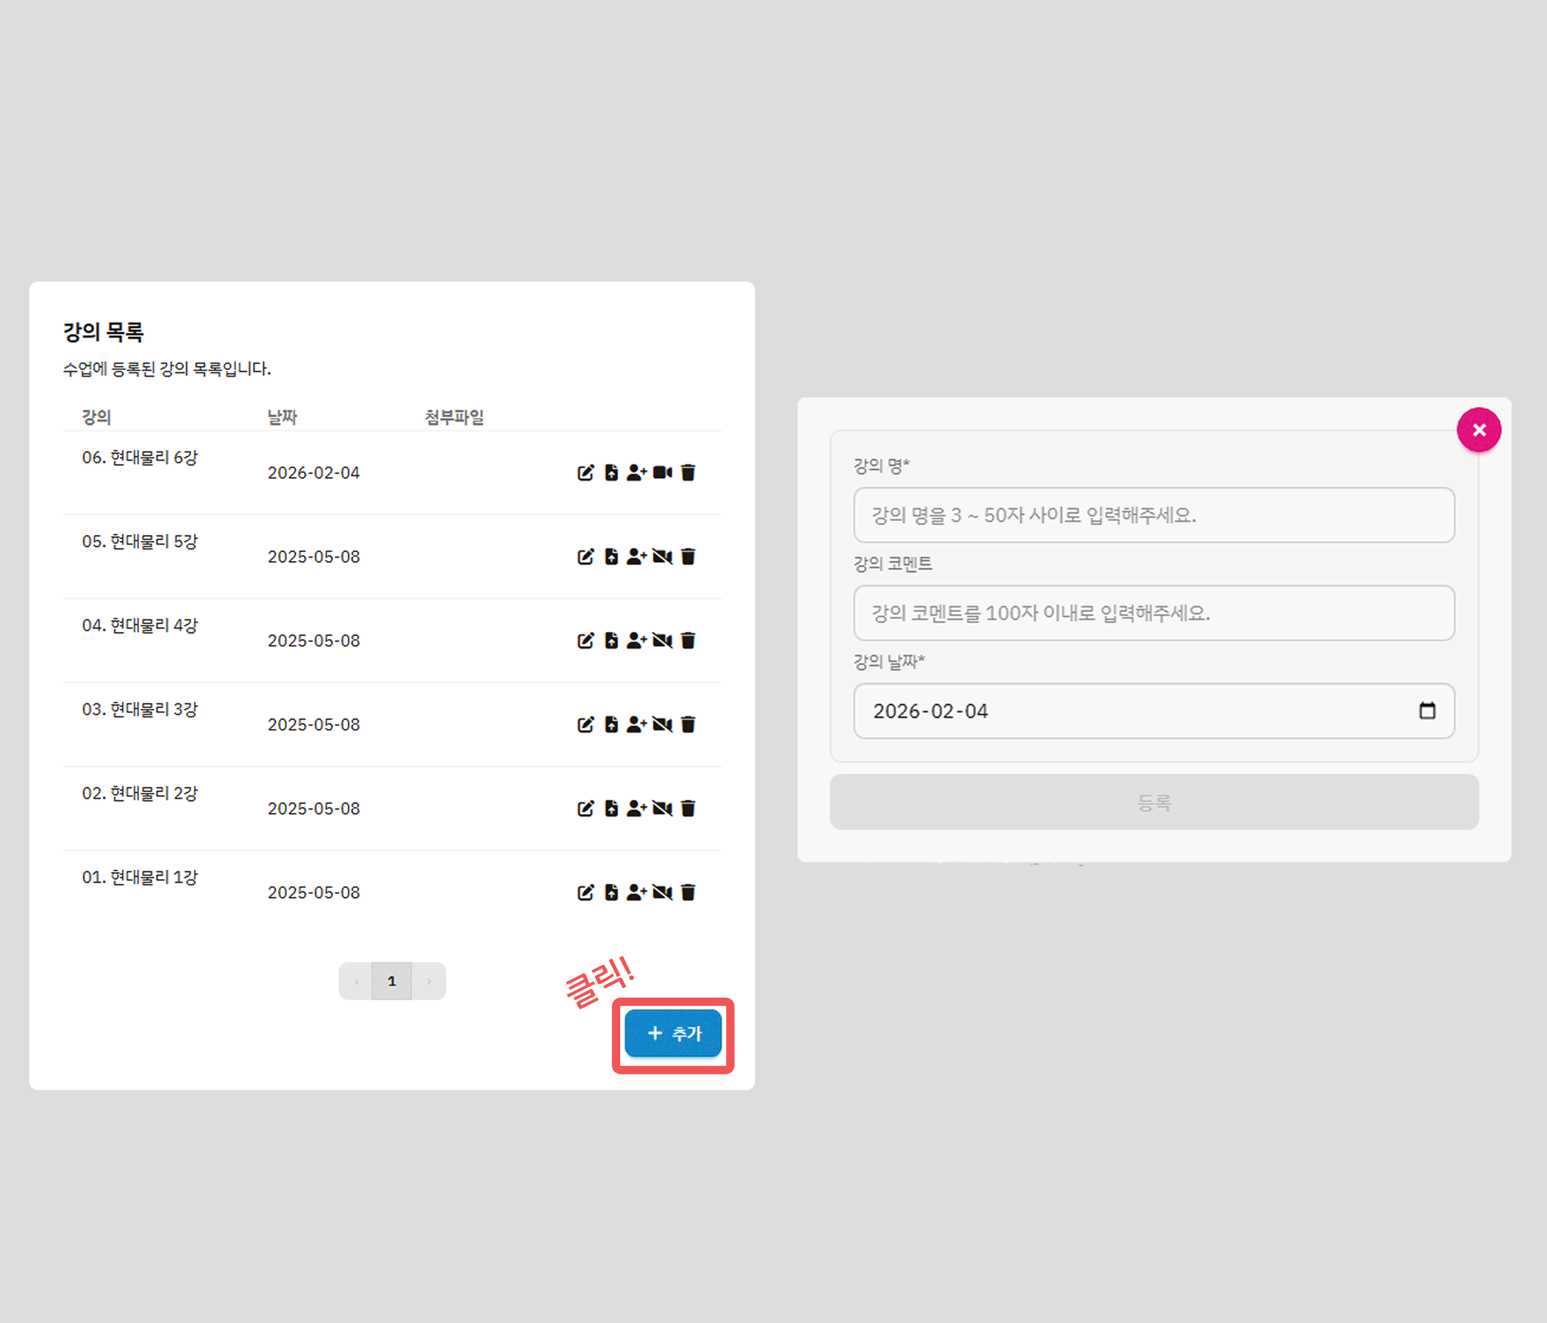Toggle crossed-out video icon for lecture 03

pyautogui.click(x=662, y=724)
